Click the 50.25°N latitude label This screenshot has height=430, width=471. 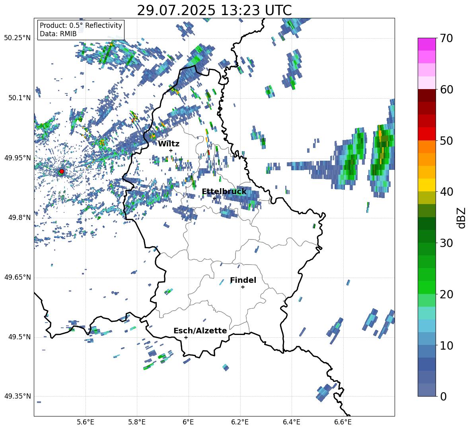(x=18, y=38)
